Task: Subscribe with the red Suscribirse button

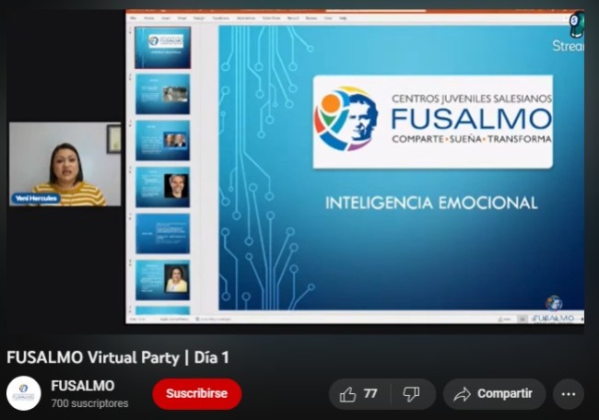Action: 196,394
